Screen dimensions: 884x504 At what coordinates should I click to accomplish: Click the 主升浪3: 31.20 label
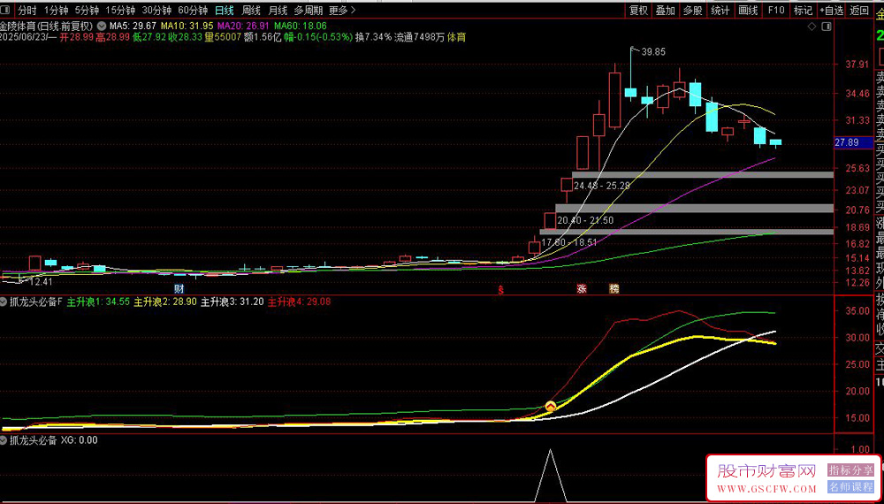pos(232,302)
